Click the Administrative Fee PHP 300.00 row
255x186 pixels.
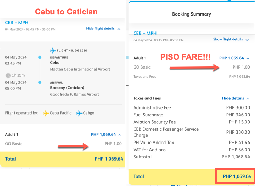click(192, 107)
